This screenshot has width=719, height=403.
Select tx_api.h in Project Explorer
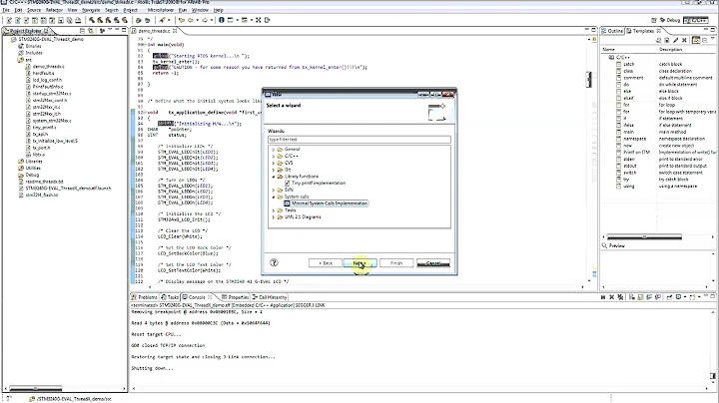pos(40,135)
